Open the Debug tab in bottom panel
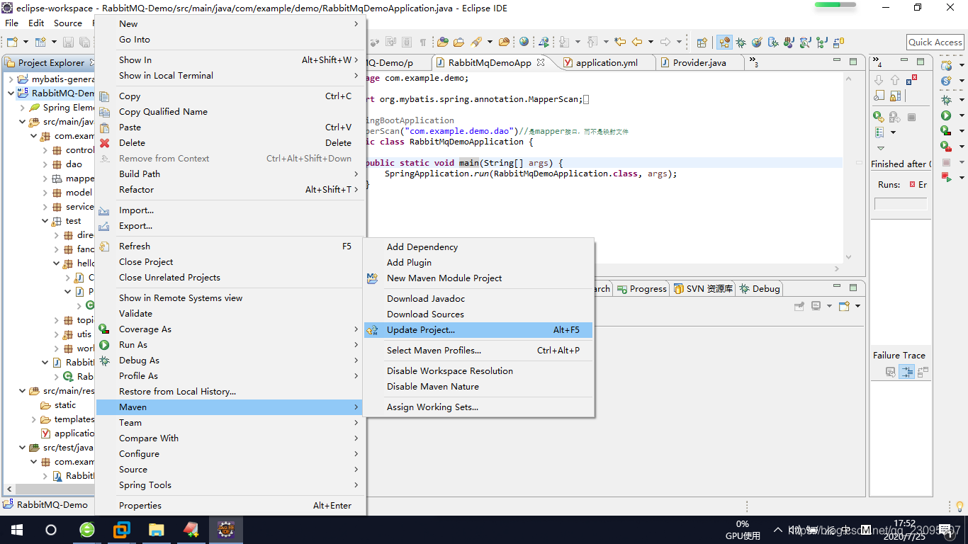968x544 pixels. [759, 289]
